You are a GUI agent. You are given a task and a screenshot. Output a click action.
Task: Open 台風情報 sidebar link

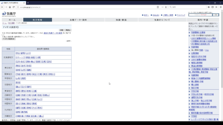click(195, 53)
